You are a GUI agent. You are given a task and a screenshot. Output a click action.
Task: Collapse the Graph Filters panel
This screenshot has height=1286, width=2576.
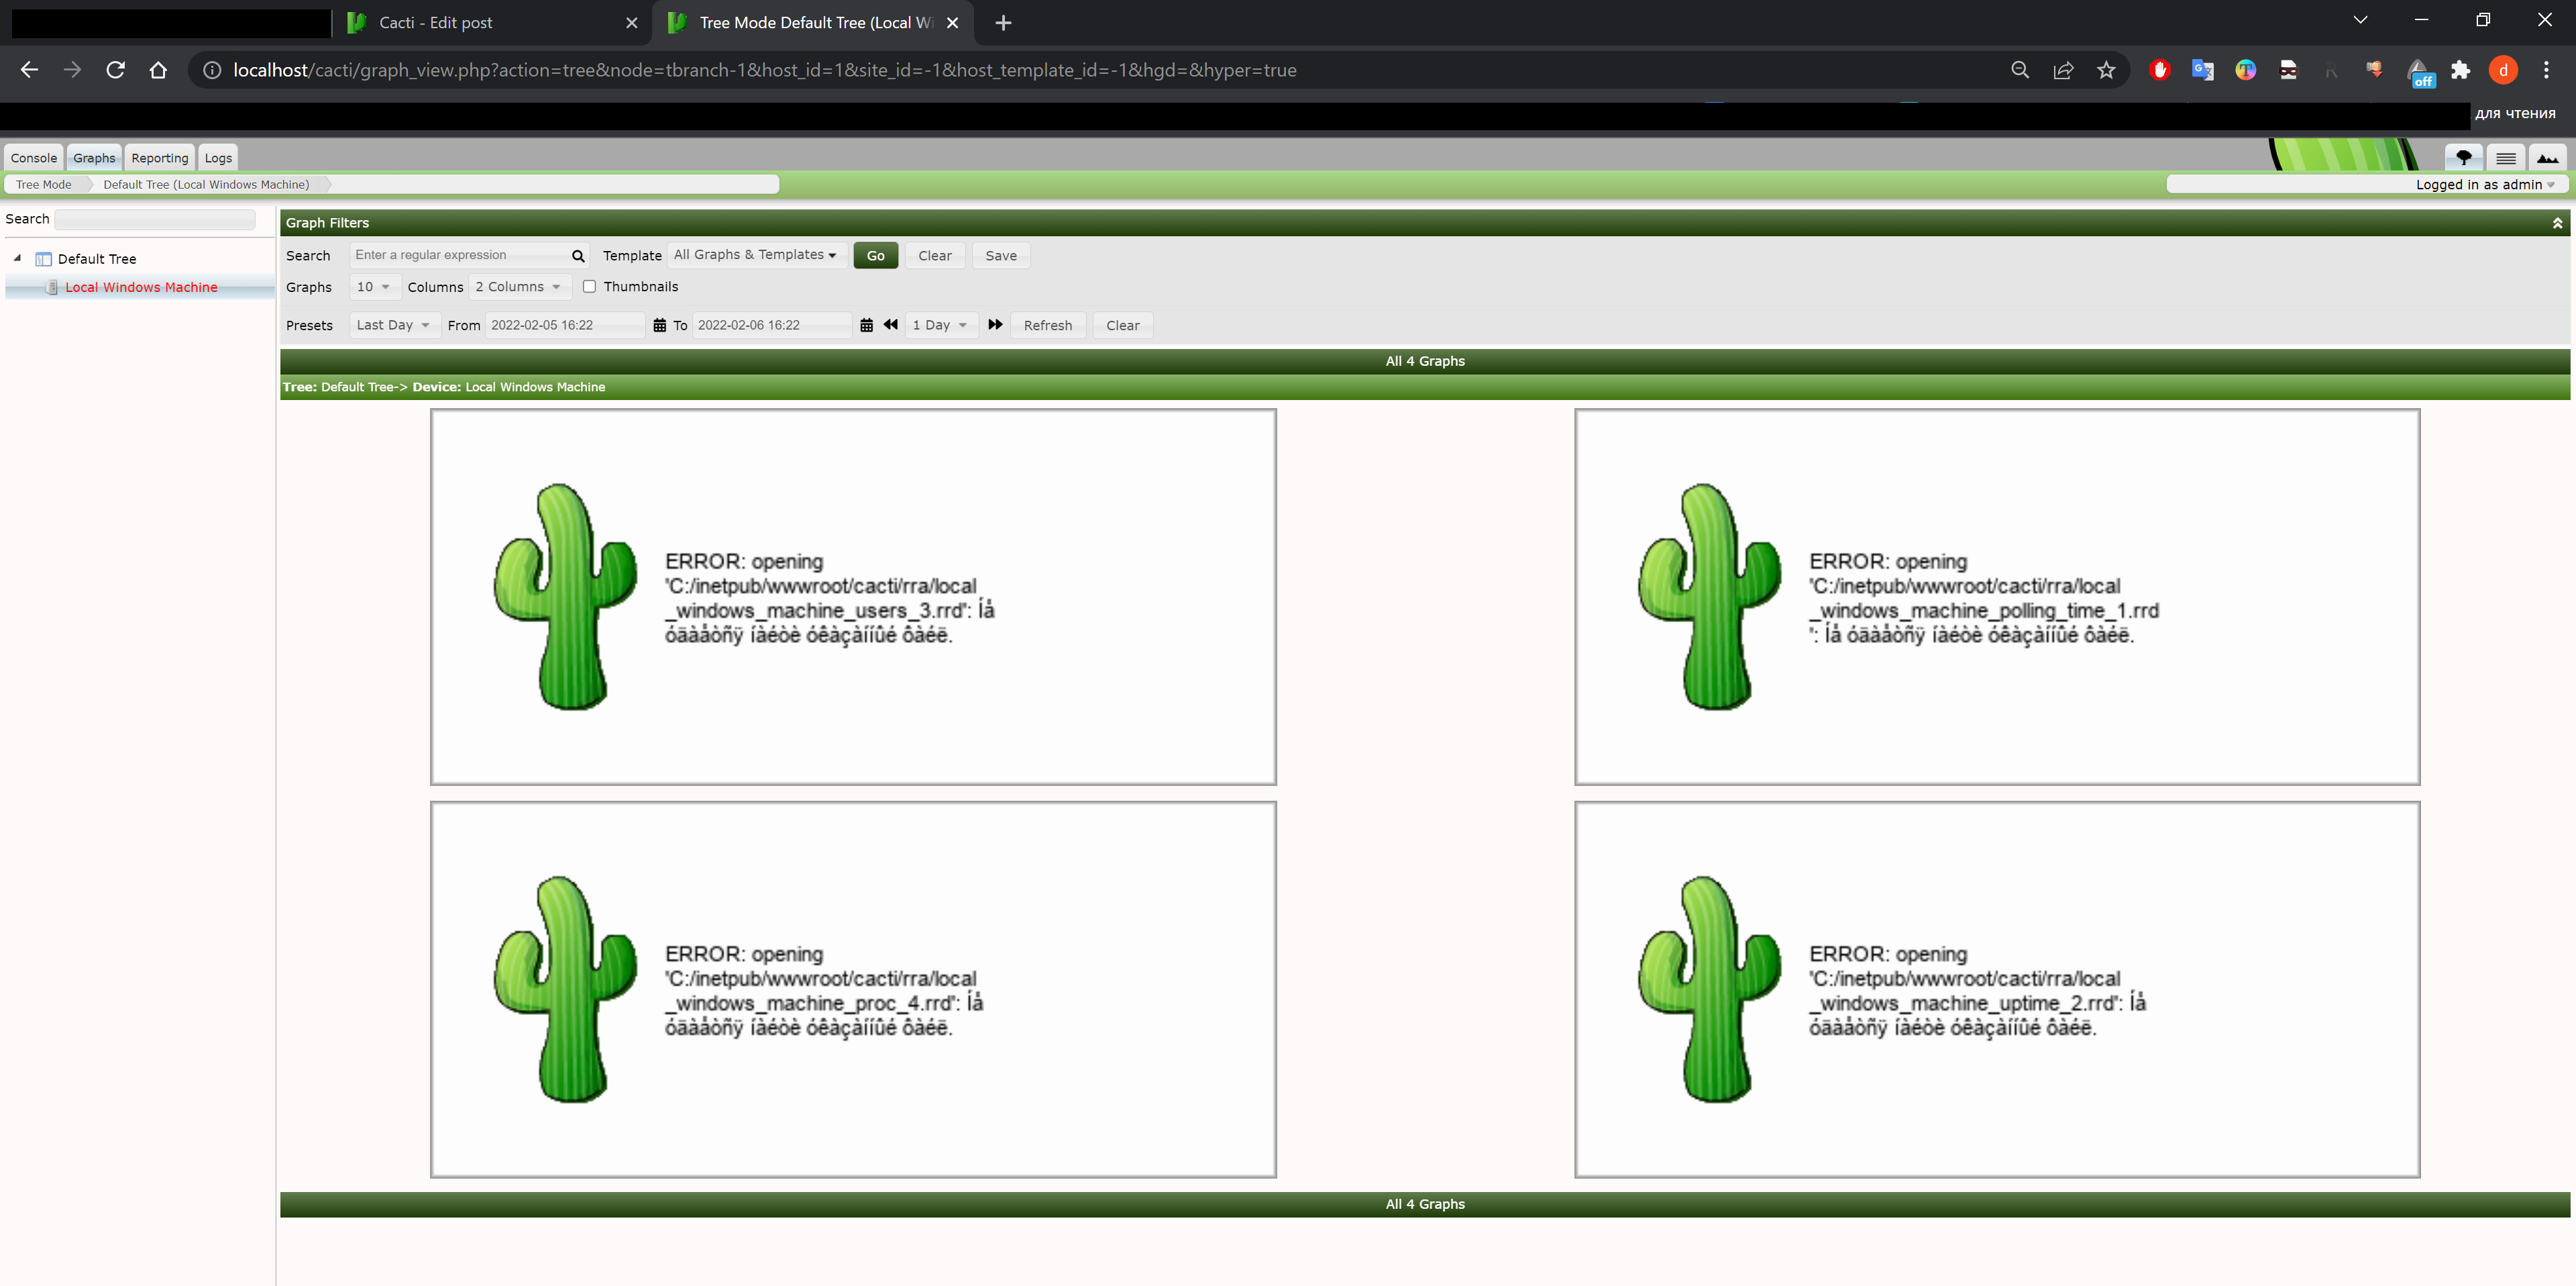pos(2557,224)
